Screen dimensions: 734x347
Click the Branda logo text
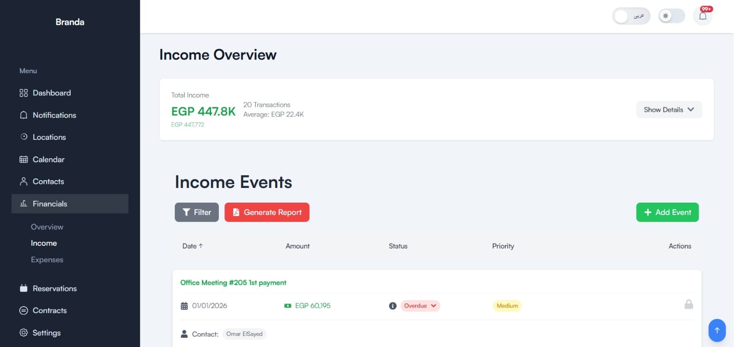(70, 22)
